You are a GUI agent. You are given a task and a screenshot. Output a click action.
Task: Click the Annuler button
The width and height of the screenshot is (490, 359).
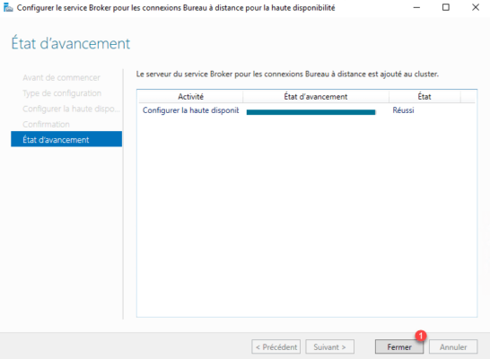click(453, 346)
